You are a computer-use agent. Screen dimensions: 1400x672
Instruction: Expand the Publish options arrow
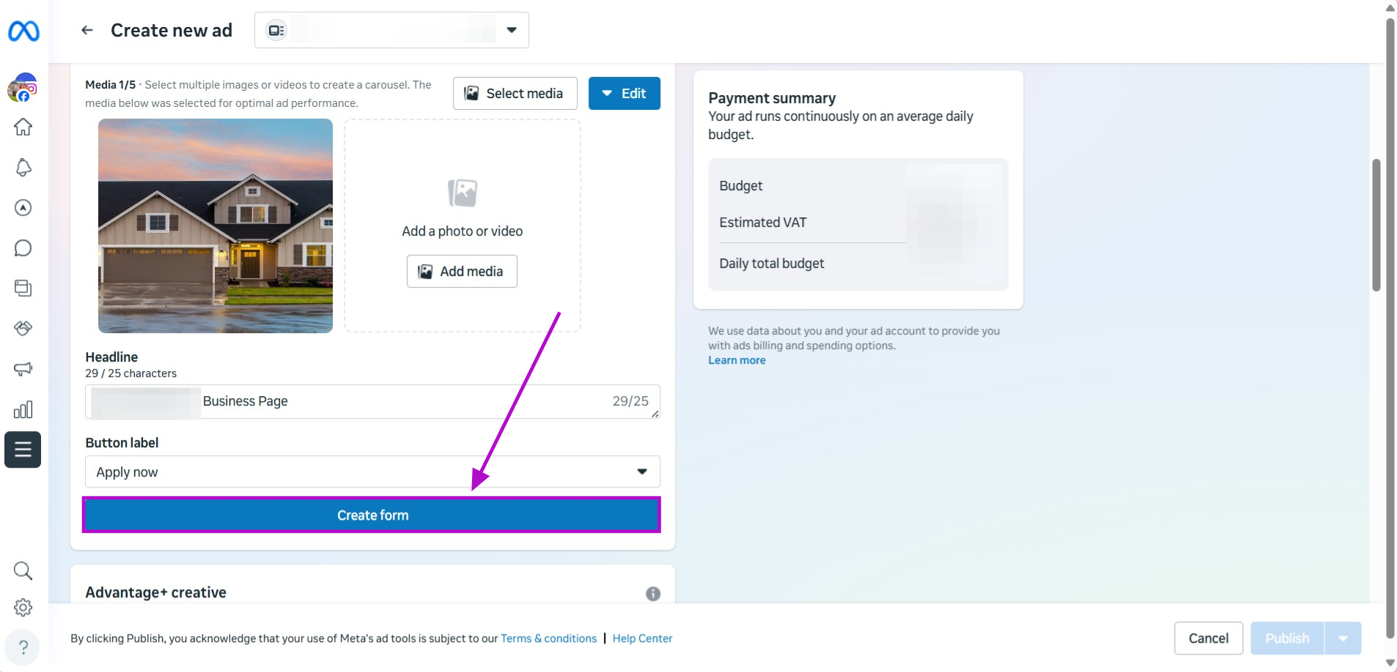[x=1343, y=638]
